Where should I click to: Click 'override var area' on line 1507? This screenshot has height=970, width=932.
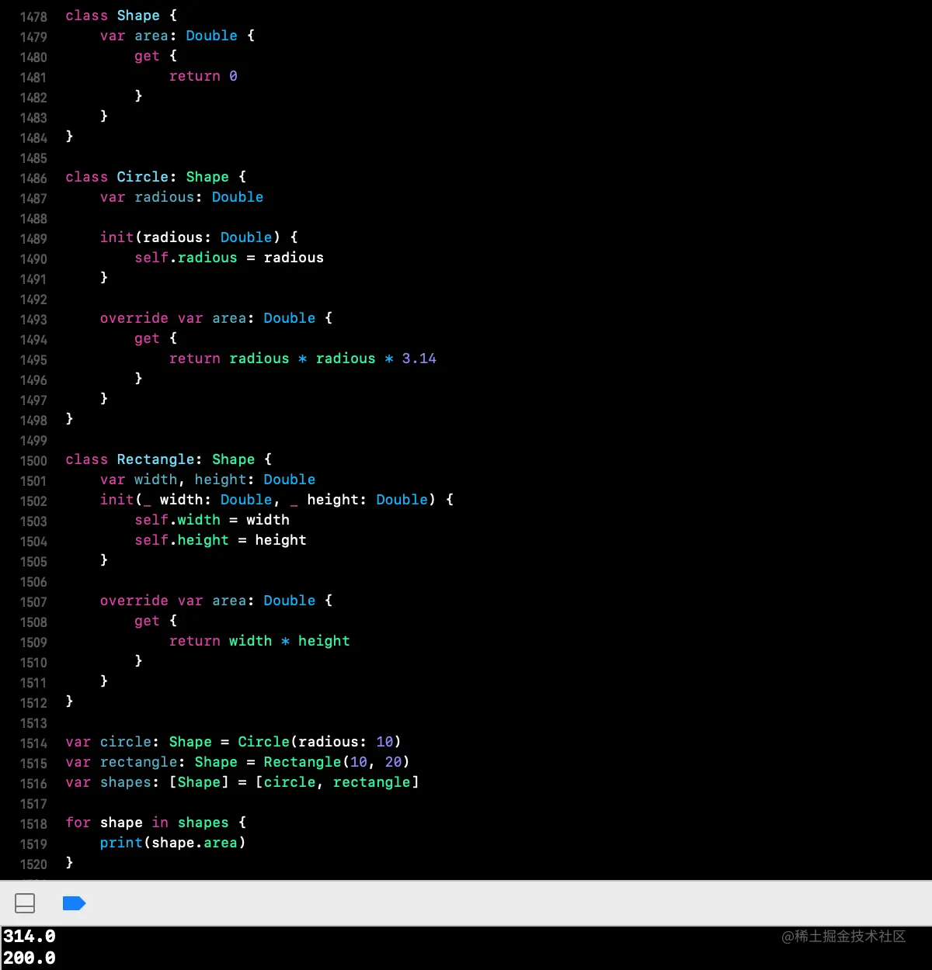tap(173, 601)
